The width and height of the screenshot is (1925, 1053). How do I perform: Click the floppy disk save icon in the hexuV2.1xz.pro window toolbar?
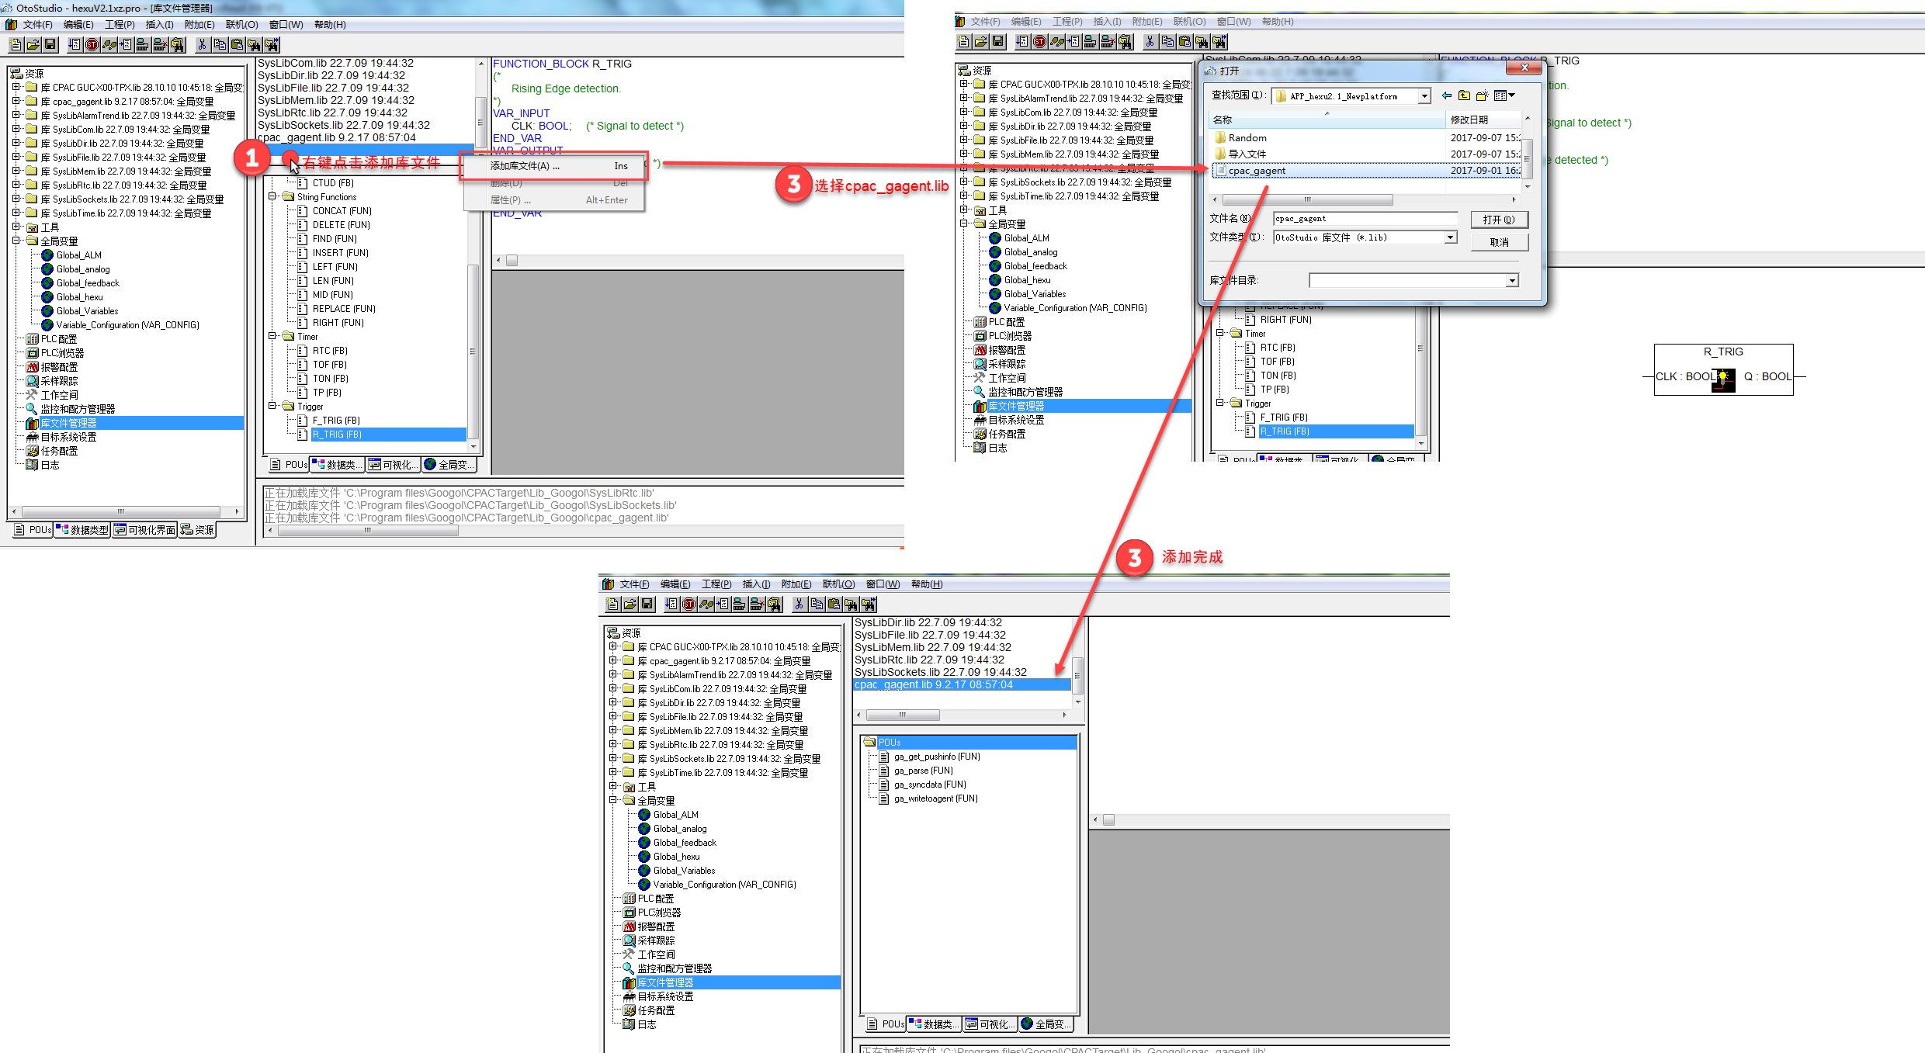pyautogui.click(x=50, y=45)
